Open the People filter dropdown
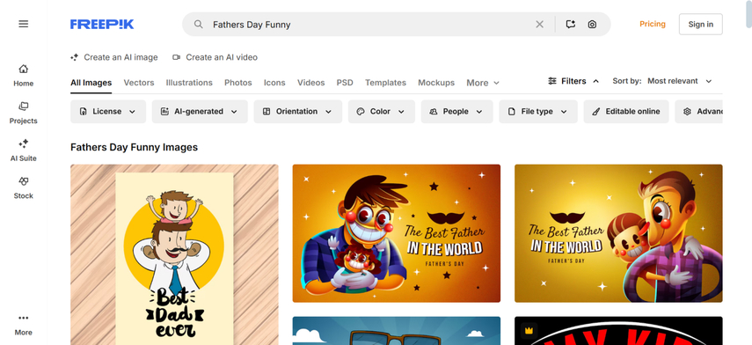This screenshot has height=345, width=752. point(456,111)
